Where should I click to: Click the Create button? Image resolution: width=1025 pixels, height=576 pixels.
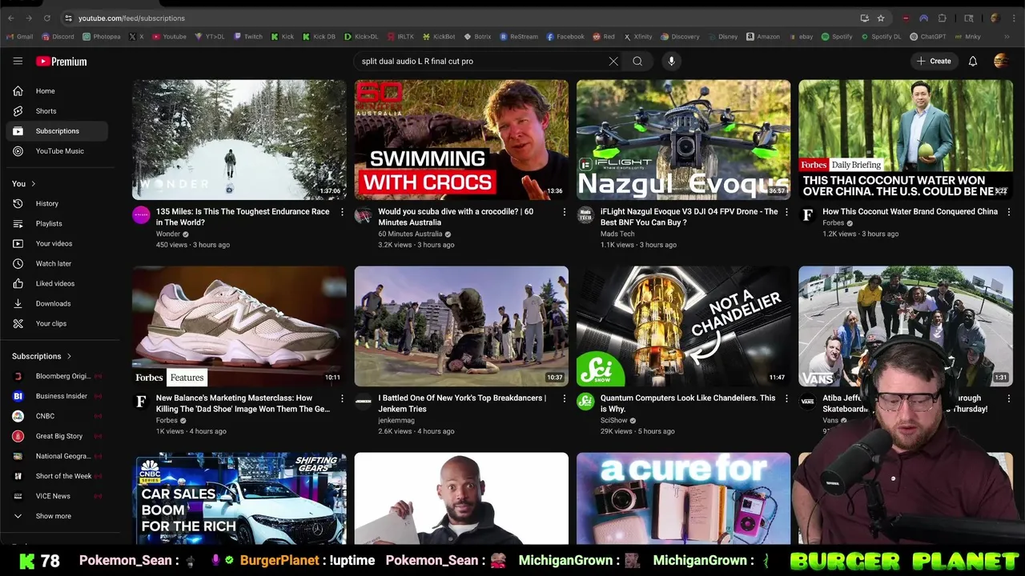[934, 61]
